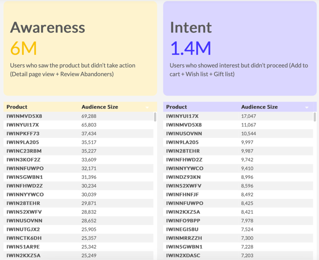This screenshot has width=319, height=260.
Task: Sort Intent table by Audience Size header
Action: 259,107
